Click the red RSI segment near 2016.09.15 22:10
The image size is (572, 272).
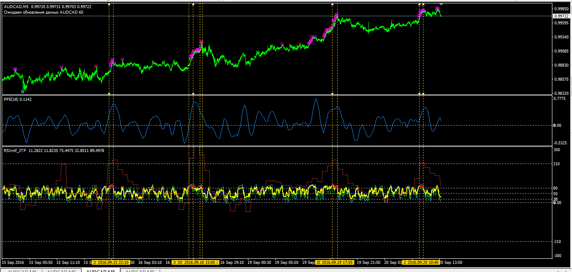pos(111,186)
